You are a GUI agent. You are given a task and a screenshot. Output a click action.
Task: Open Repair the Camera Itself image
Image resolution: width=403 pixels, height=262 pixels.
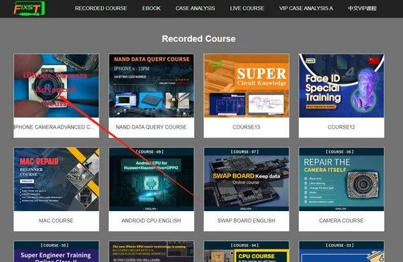[x=342, y=179]
